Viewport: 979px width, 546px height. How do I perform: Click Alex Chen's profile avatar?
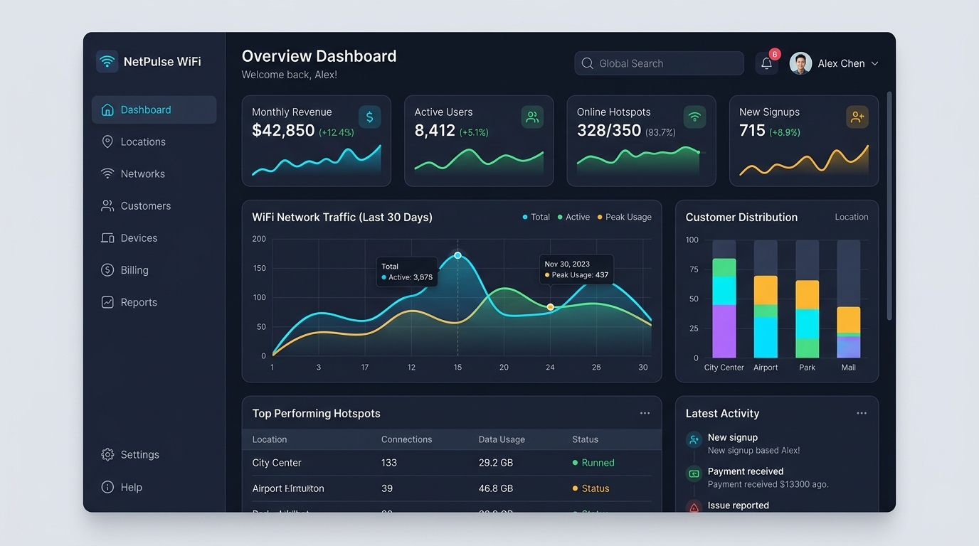[x=800, y=63]
